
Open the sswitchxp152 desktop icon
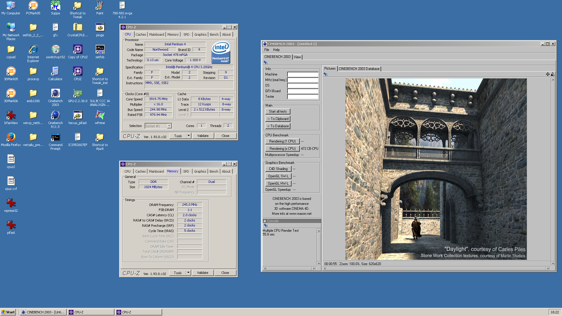(x=55, y=52)
